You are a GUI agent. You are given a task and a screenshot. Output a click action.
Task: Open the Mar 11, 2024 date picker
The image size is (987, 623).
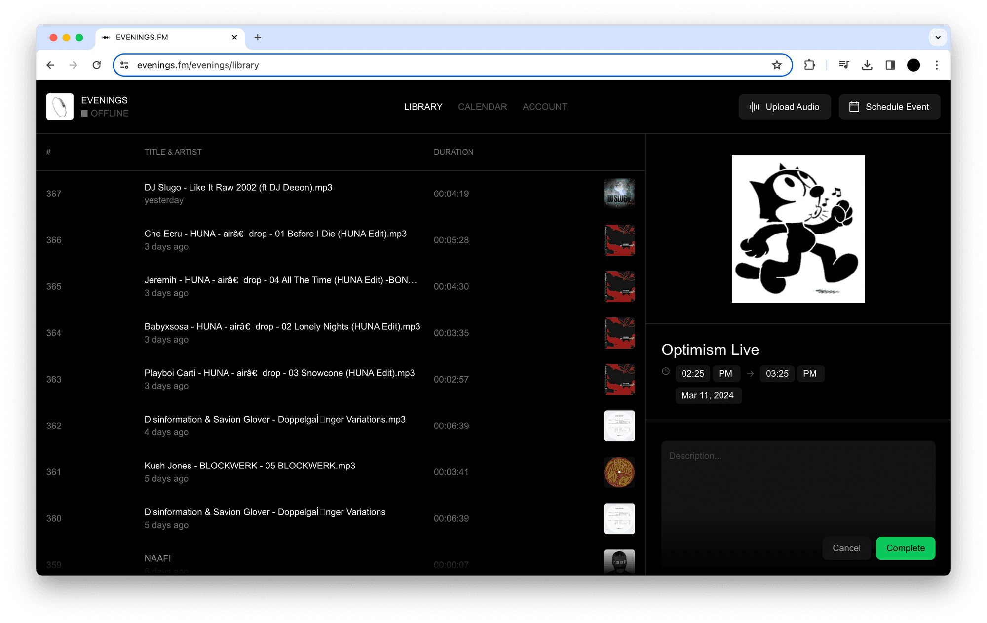pyautogui.click(x=708, y=395)
